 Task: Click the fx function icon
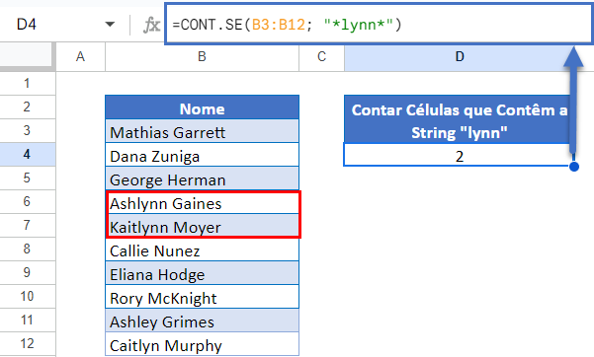pos(151,26)
